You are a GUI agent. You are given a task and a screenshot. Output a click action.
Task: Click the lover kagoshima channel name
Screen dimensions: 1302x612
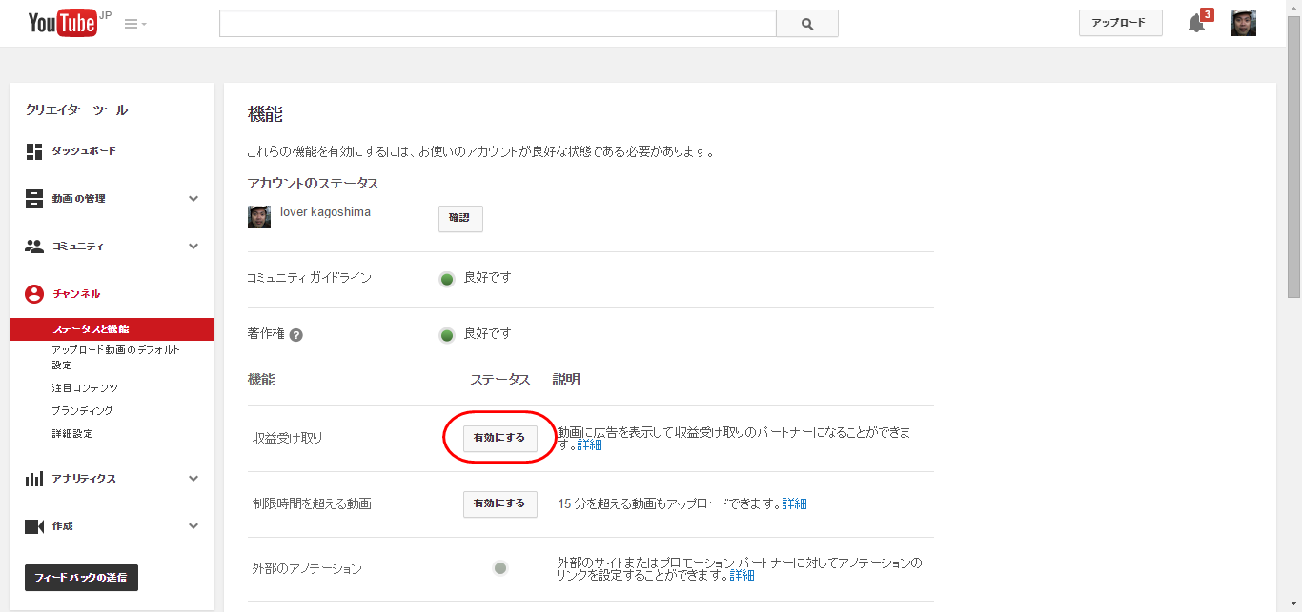tap(325, 212)
